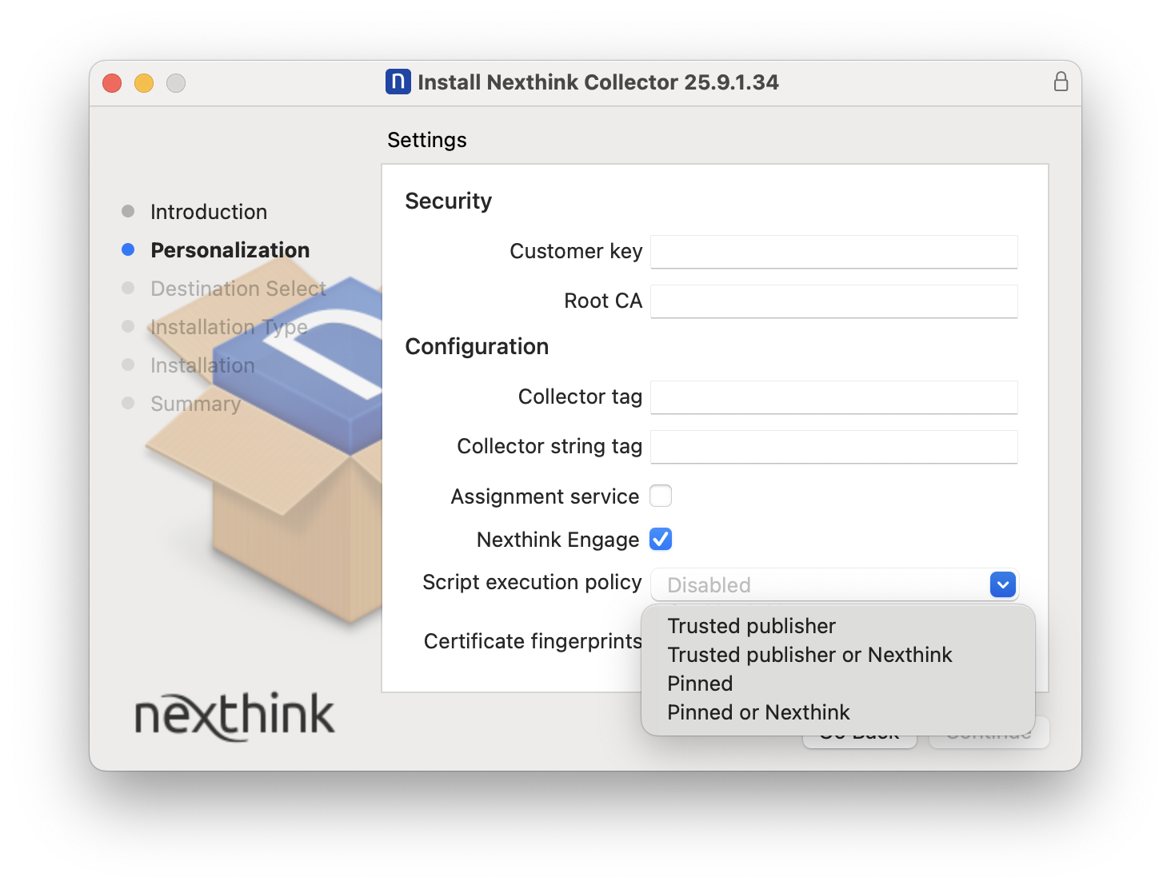Click the lock icon in title bar

click(x=1061, y=82)
